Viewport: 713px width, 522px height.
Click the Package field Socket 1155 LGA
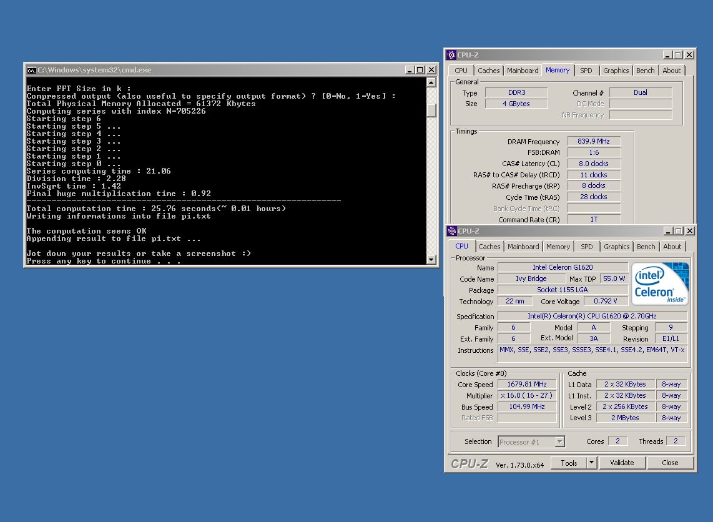pyautogui.click(x=563, y=290)
